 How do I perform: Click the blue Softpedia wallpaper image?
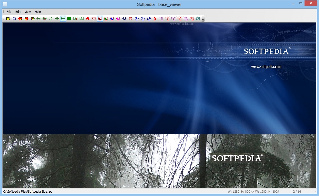pos(159,78)
